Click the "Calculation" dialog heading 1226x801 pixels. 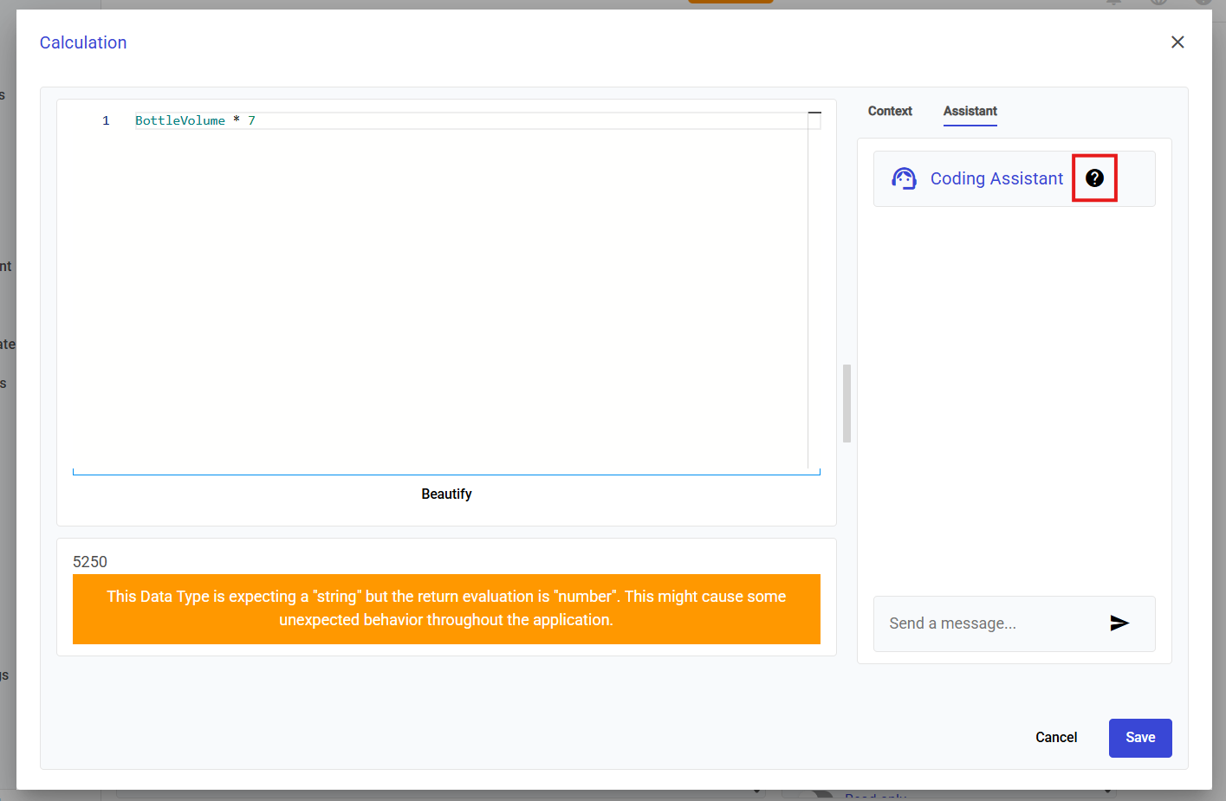click(83, 42)
